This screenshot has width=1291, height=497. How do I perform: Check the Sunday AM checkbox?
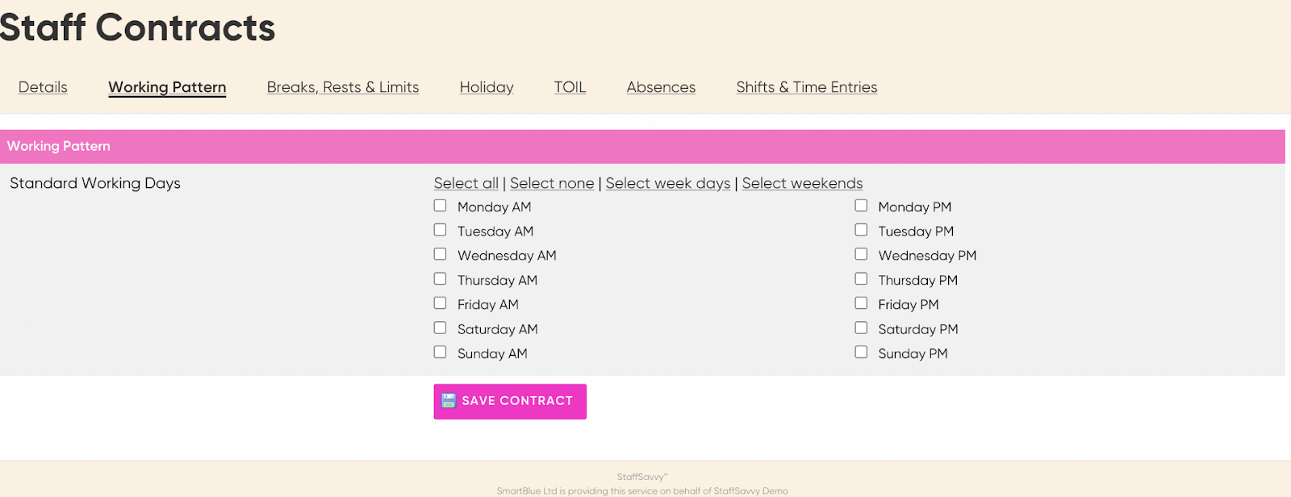440,352
